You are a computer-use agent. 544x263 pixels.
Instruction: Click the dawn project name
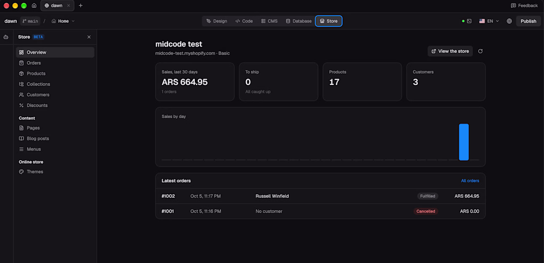[11, 21]
